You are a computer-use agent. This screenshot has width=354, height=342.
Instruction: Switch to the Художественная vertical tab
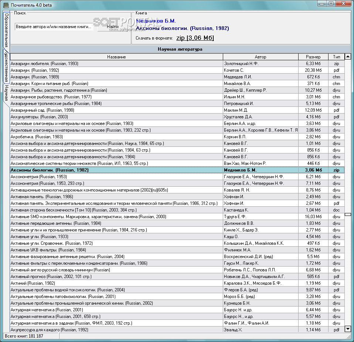(6, 66)
